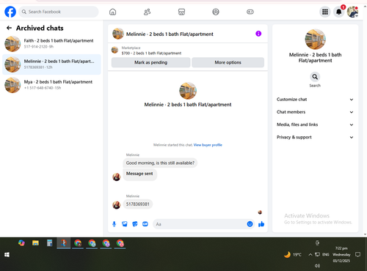Click the 'Good morning, is this still available?' message
The width and height of the screenshot is (367, 271).
[160, 163]
